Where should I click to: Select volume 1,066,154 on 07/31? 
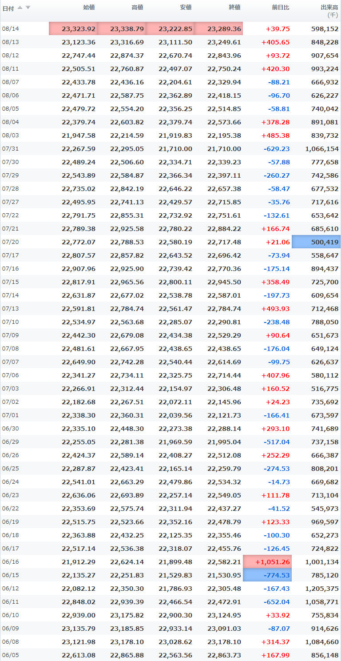322,148
